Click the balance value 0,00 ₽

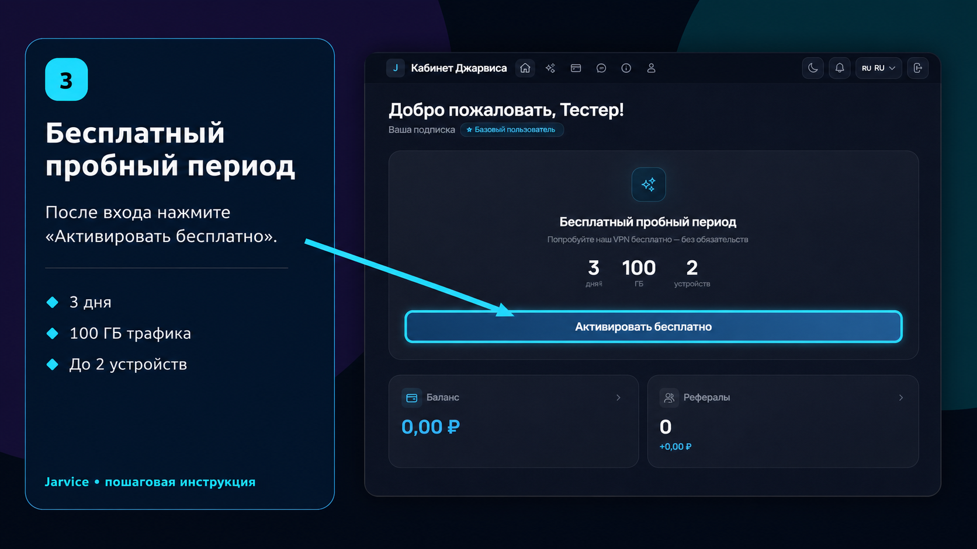click(x=431, y=427)
